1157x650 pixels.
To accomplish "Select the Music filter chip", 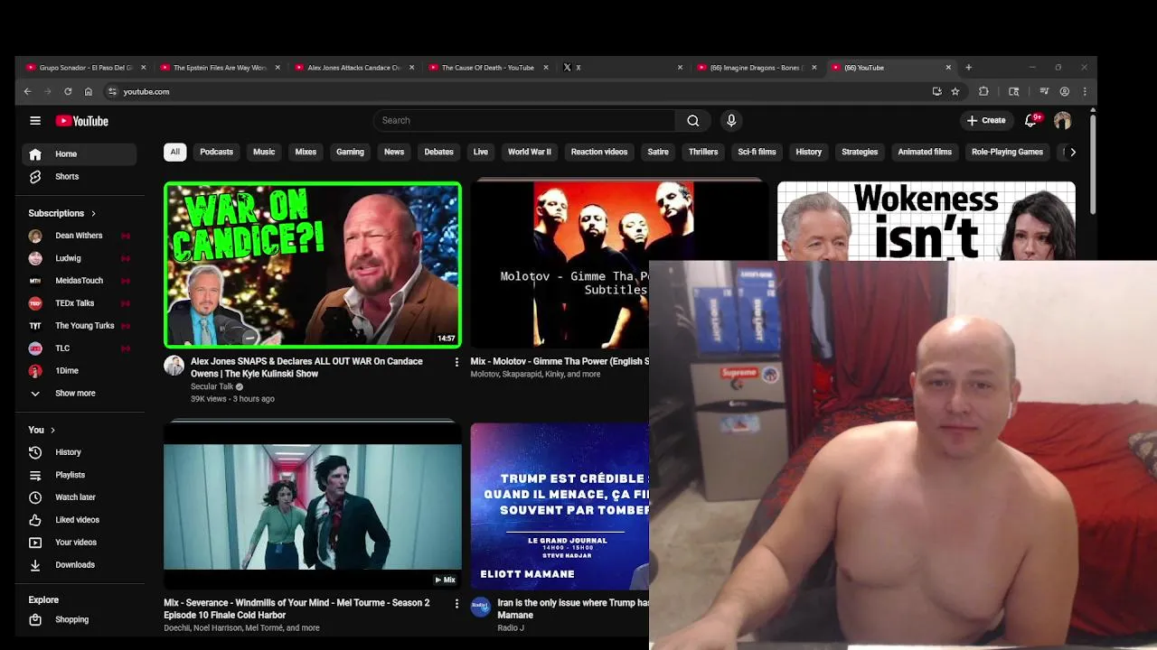I will tap(264, 152).
